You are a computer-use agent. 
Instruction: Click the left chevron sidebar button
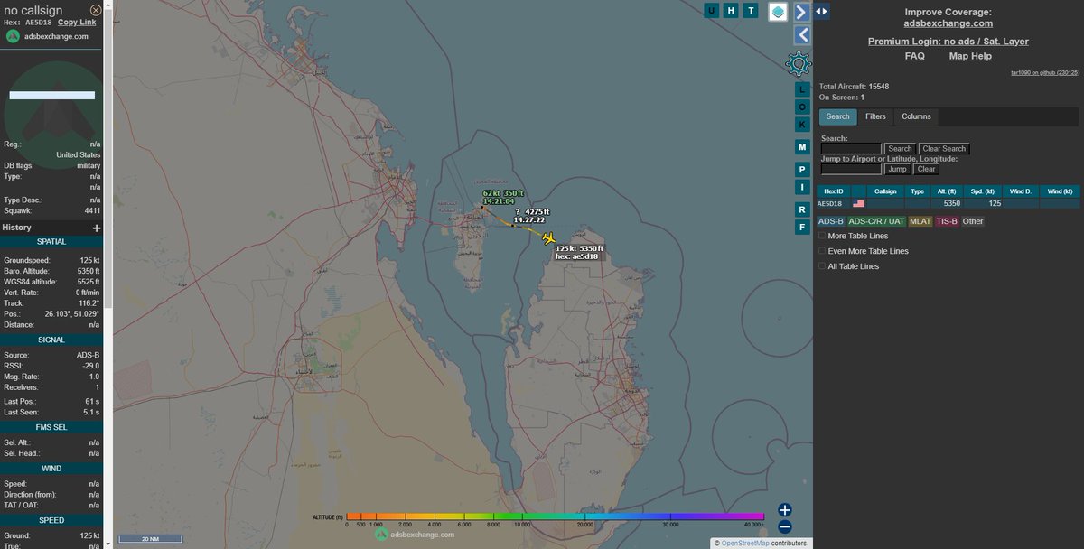pyautogui.click(x=801, y=35)
